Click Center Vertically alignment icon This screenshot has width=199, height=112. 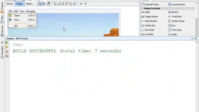tap(75, 4)
